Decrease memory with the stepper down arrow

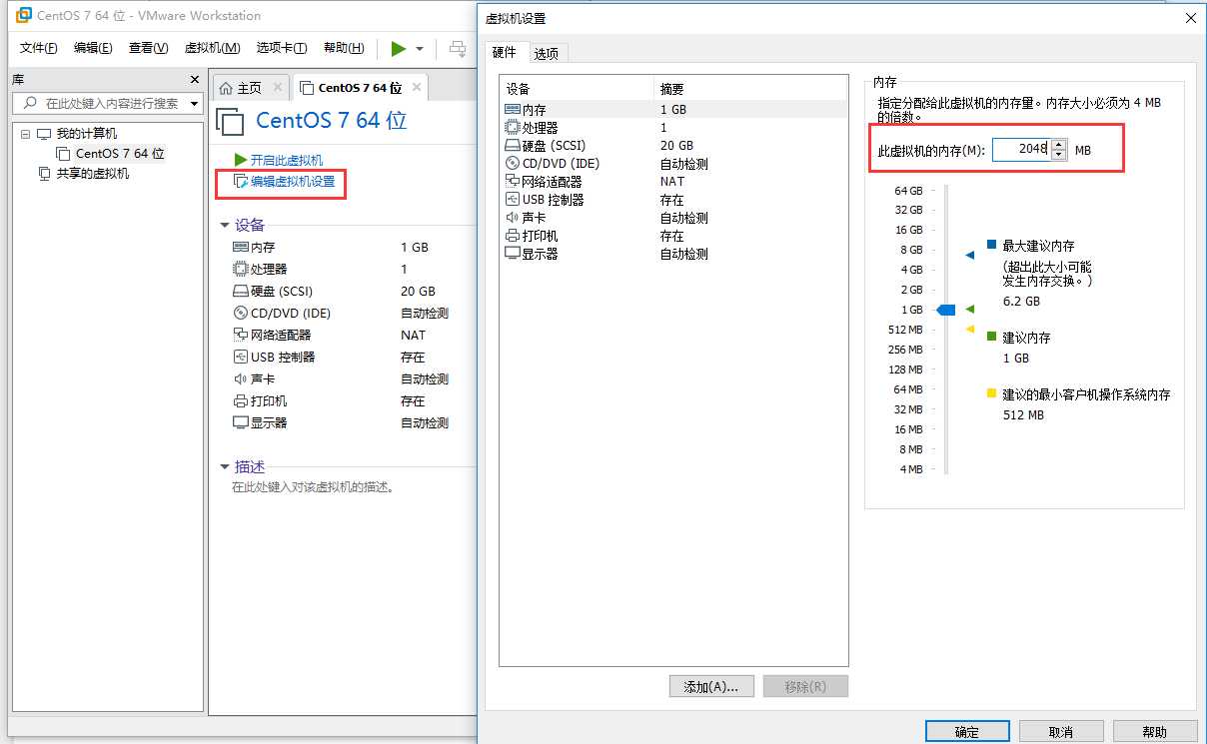(x=1059, y=155)
